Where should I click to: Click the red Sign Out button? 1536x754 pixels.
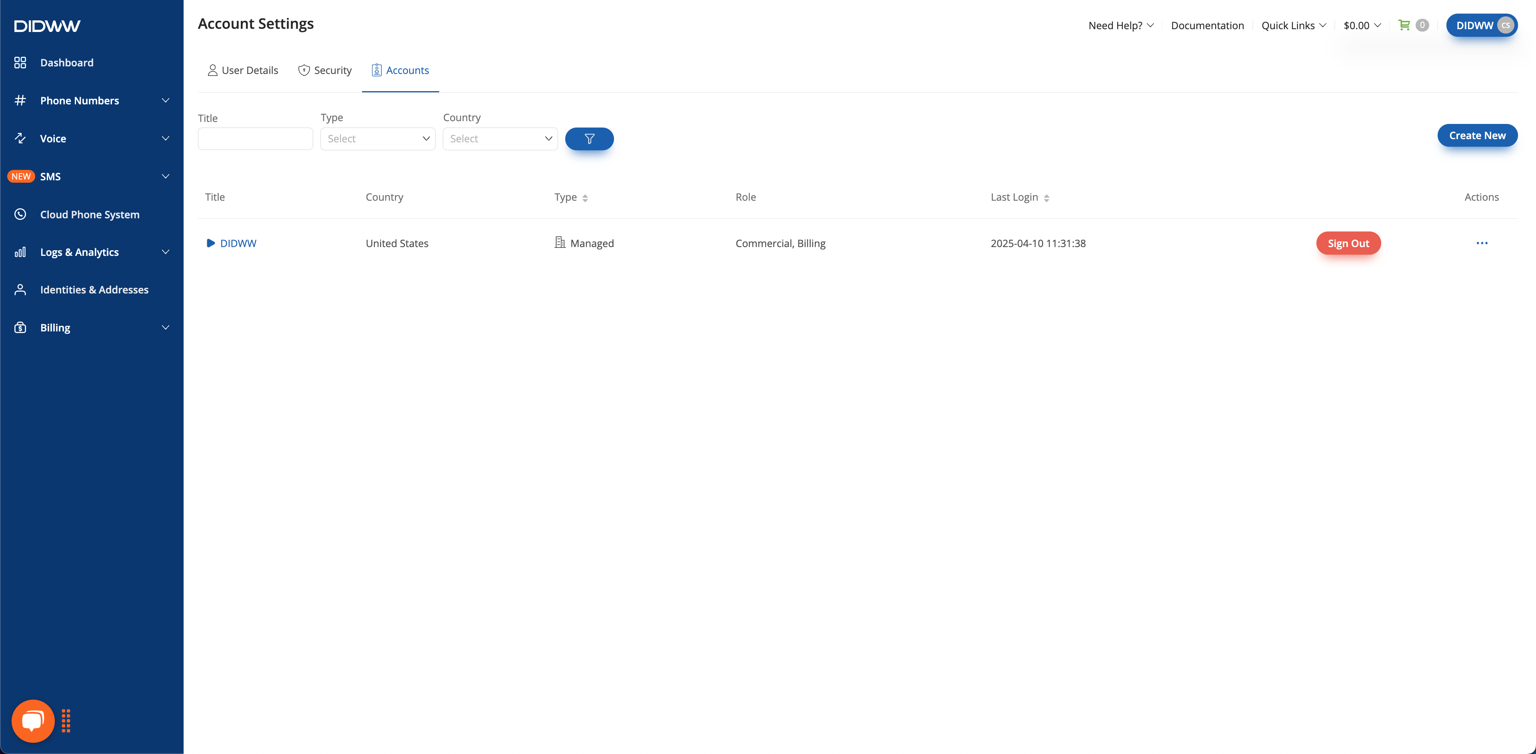pos(1348,243)
